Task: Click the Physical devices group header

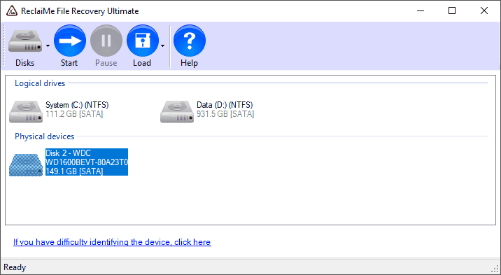Action: coord(44,136)
